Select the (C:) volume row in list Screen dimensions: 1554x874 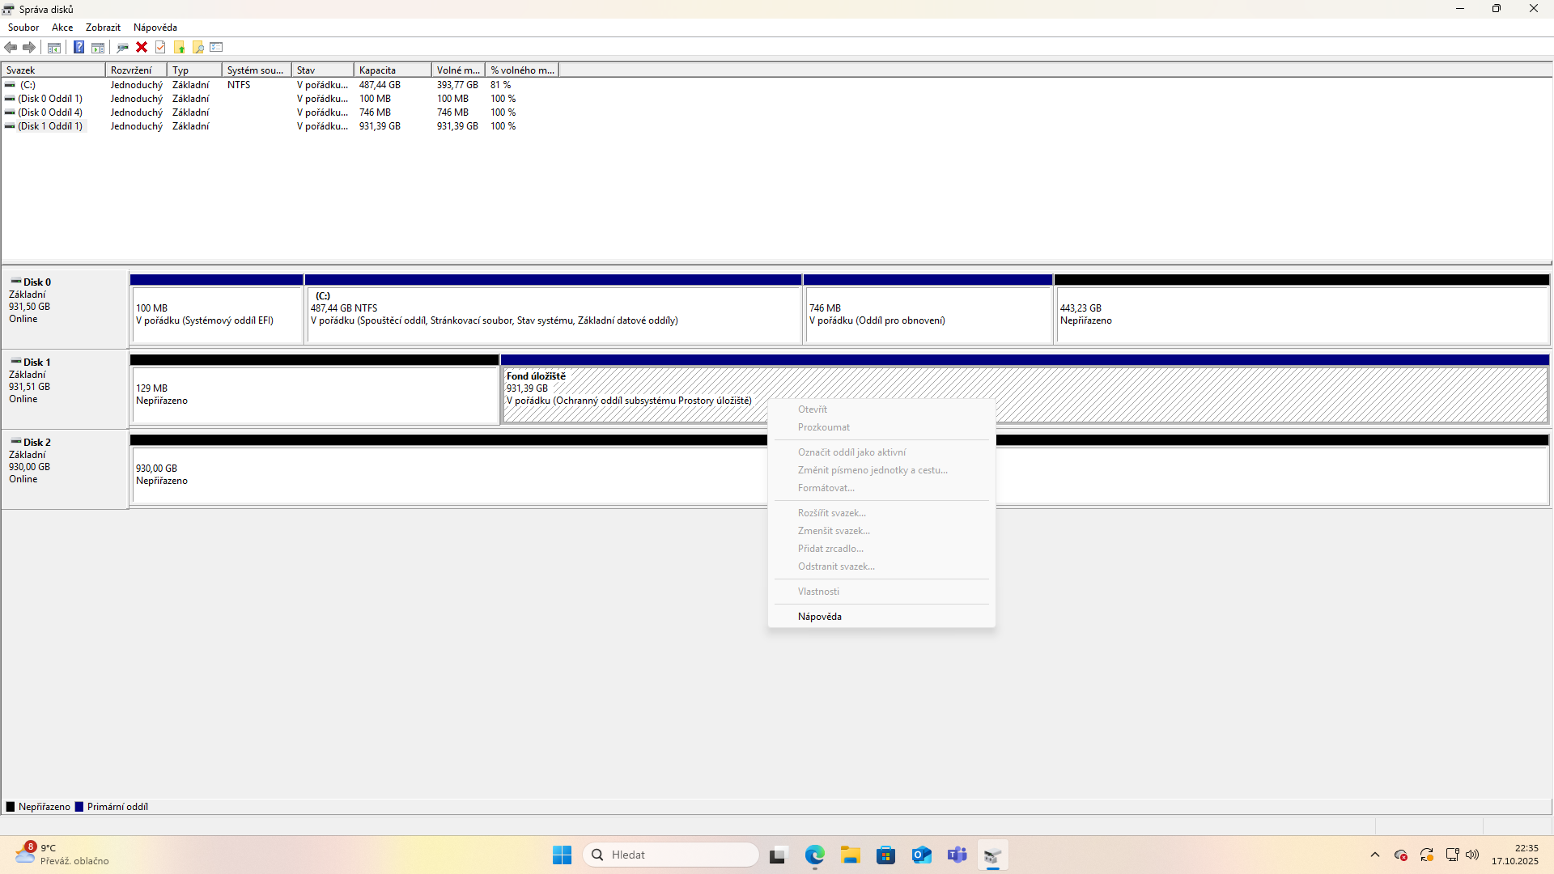click(28, 85)
